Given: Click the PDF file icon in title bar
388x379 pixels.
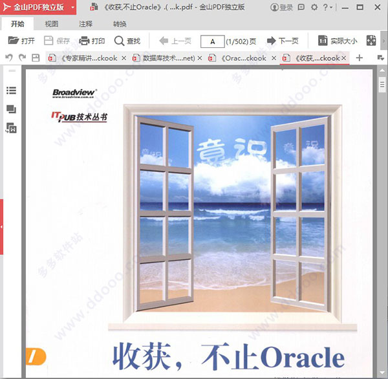Looking at the screenshot, I should (94, 7).
